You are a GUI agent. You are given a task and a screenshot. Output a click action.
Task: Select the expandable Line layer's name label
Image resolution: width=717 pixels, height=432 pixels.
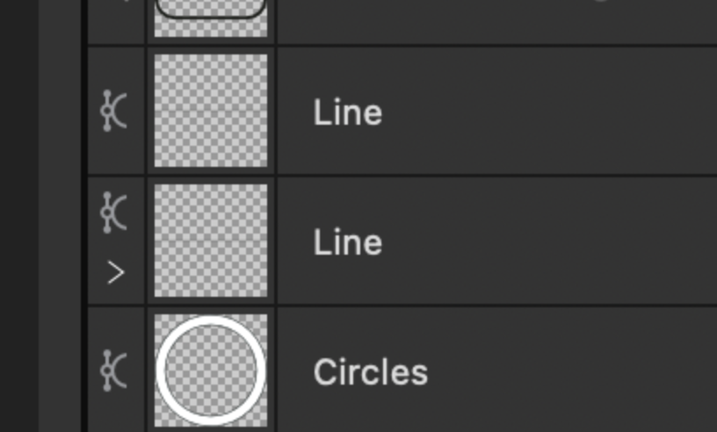coord(348,242)
